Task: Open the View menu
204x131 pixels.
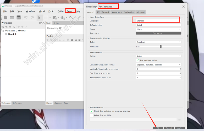Action: pyautogui.click(x=20, y=11)
